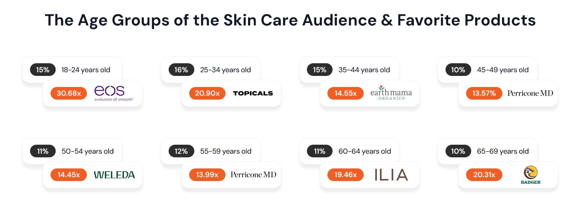Click the 12% dark percentage pill
Image resolution: width=581 pixels, height=204 pixels.
181,151
